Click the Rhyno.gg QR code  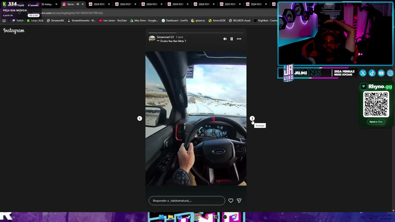point(376,104)
